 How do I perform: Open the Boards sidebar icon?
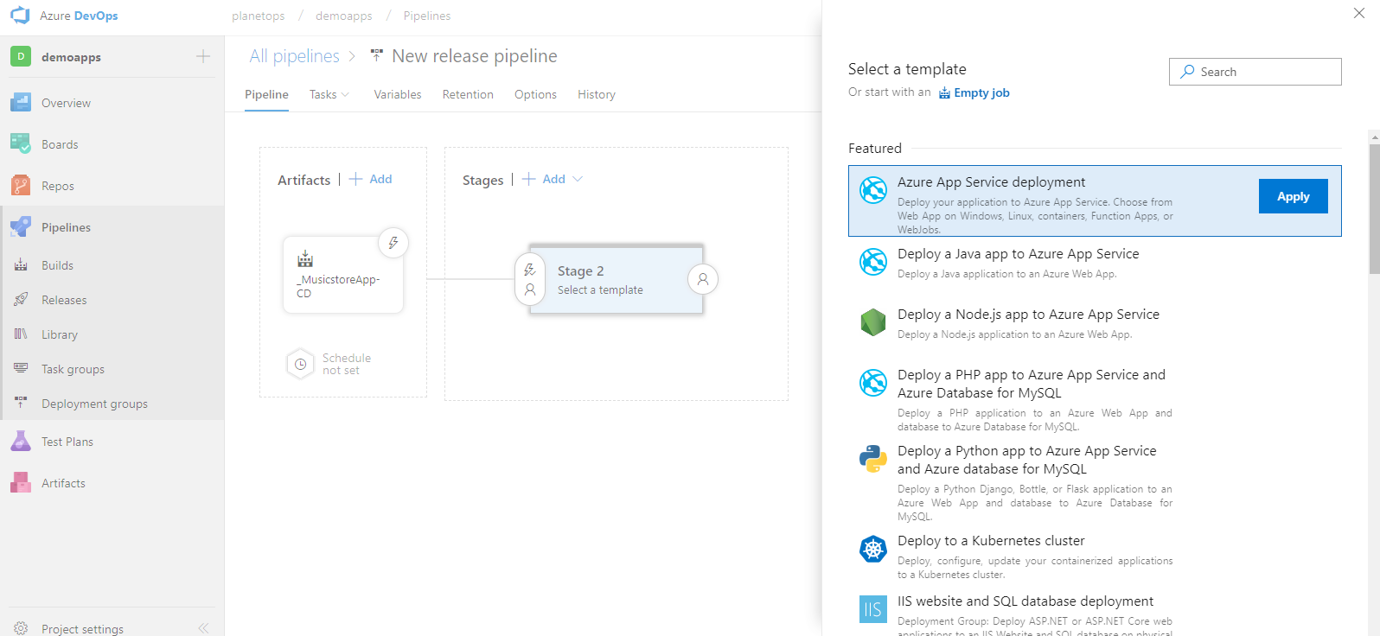21,144
